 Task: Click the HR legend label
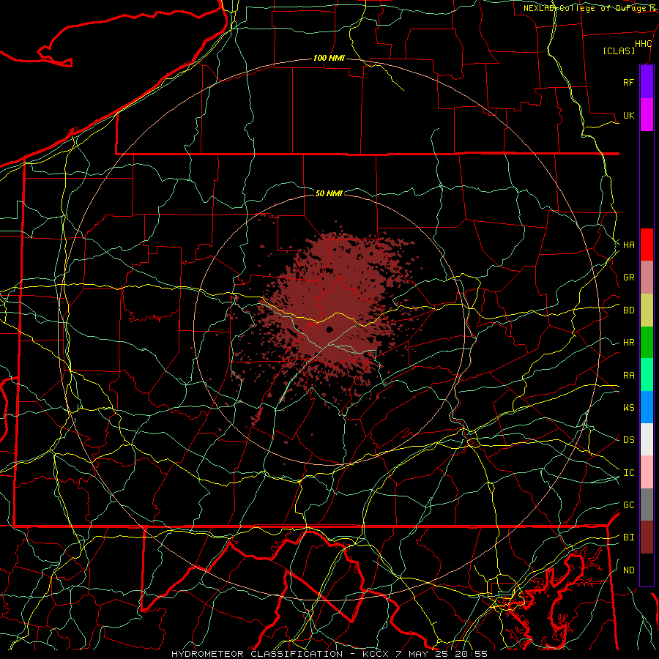pos(628,343)
